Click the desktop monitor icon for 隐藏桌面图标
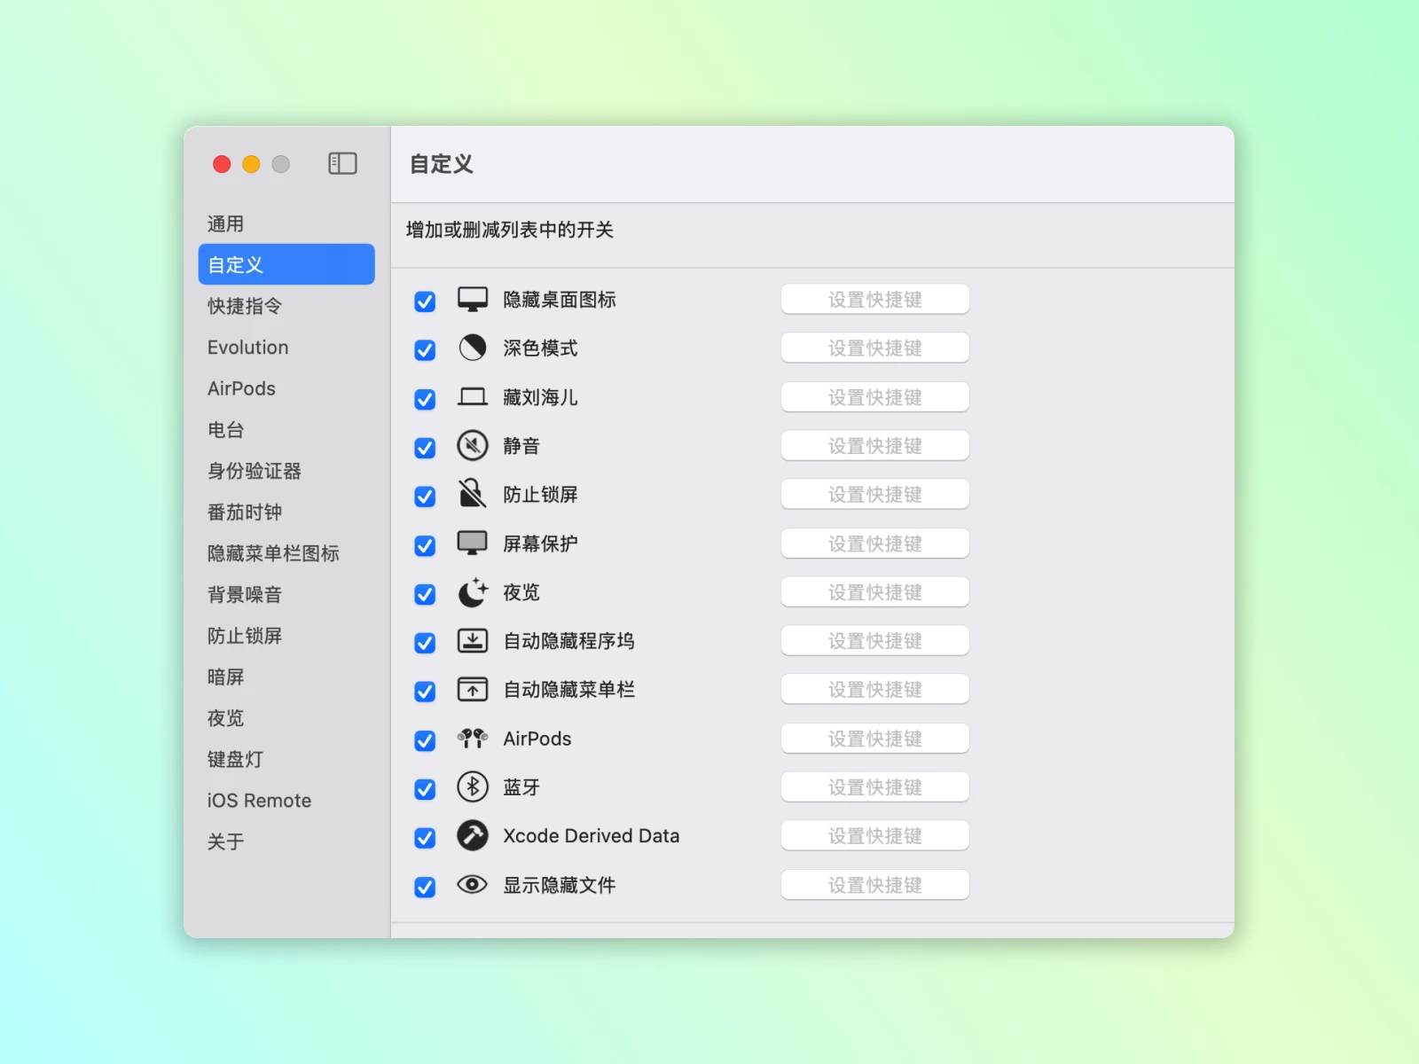Screen dimensions: 1419x1064 point(473,300)
